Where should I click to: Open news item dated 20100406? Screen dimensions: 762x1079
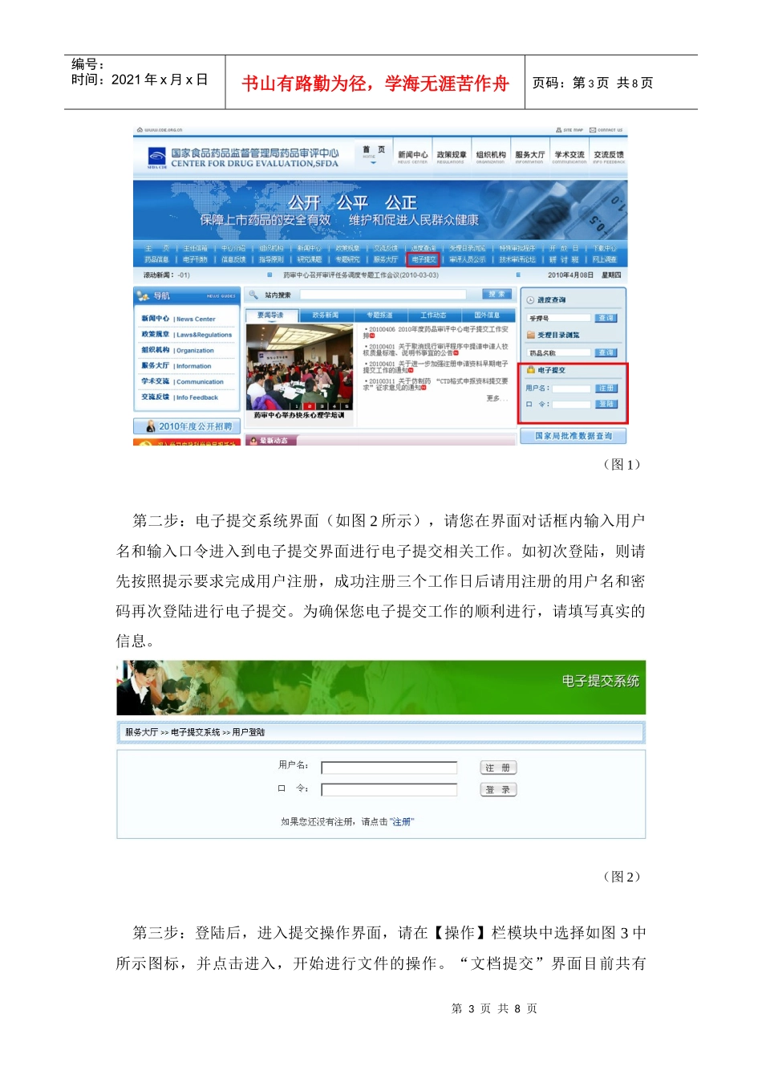436,332
